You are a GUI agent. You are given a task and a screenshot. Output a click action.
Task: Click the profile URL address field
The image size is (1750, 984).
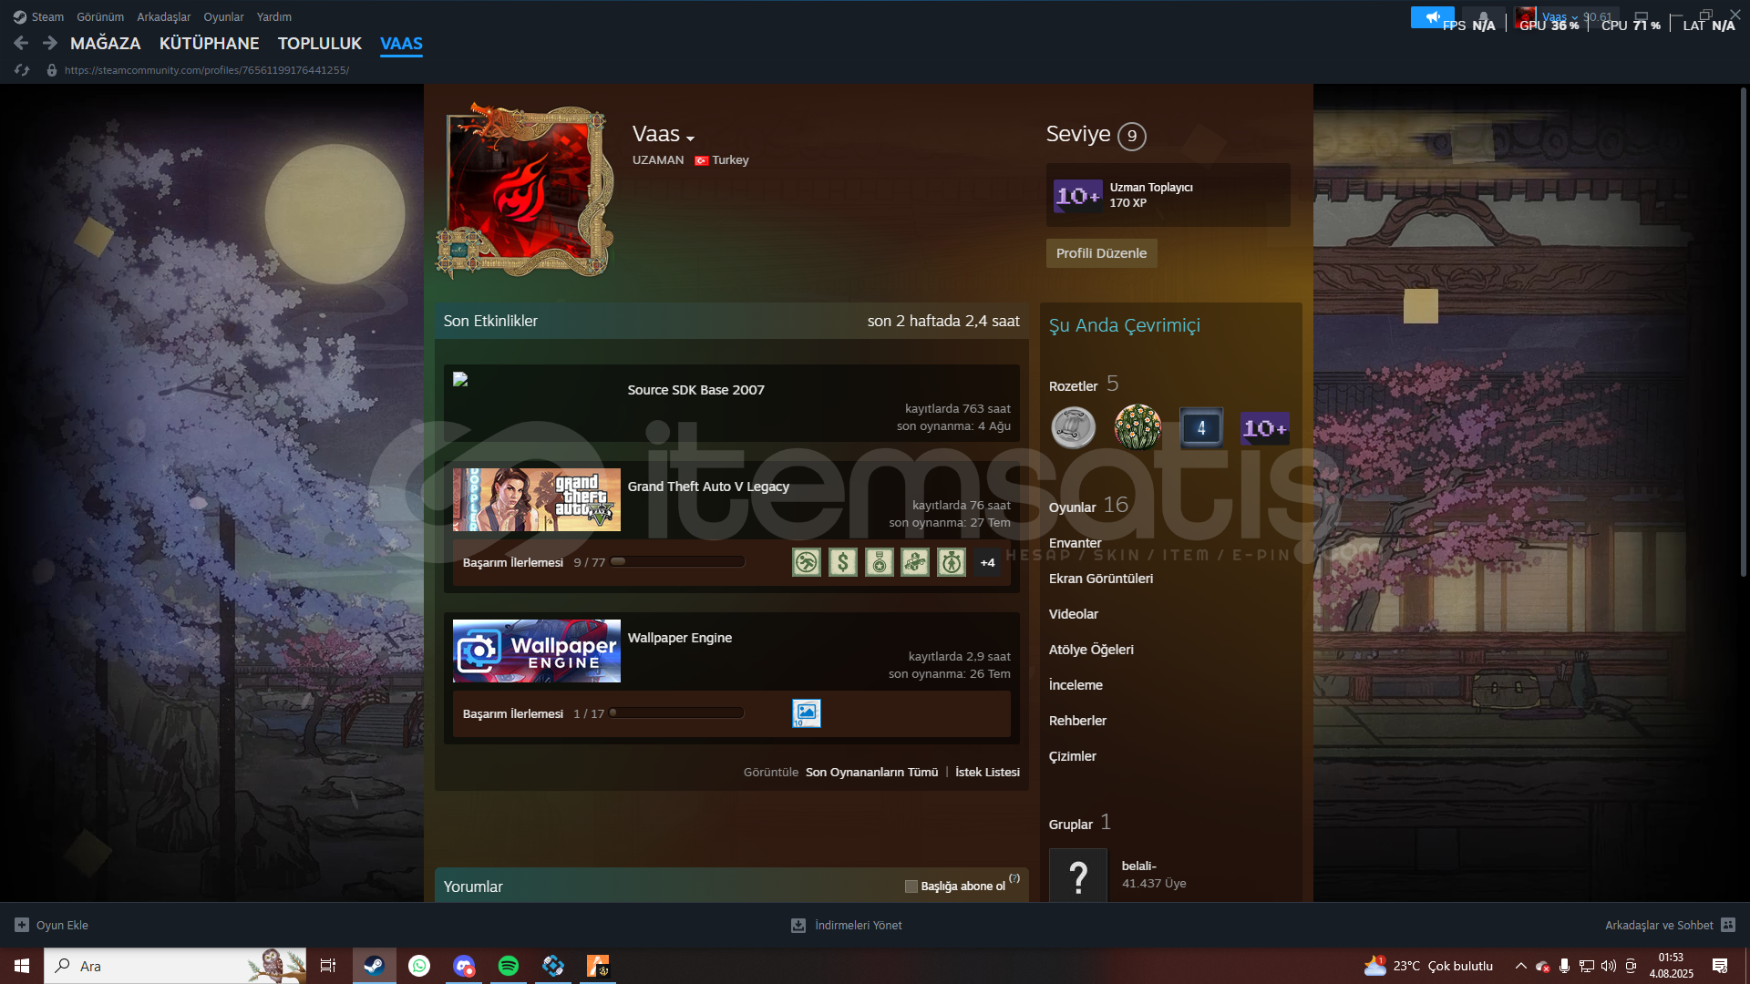point(207,70)
